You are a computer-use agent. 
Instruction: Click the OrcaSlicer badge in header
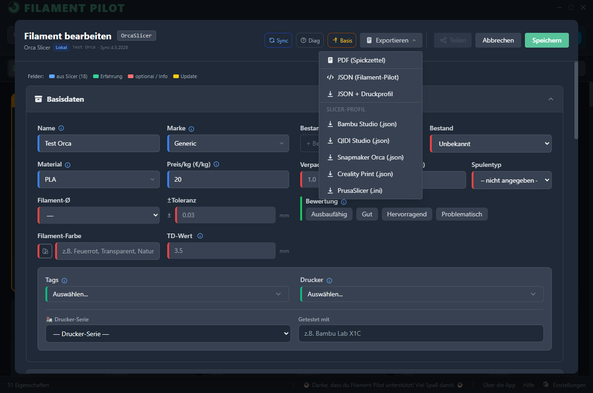(x=137, y=36)
